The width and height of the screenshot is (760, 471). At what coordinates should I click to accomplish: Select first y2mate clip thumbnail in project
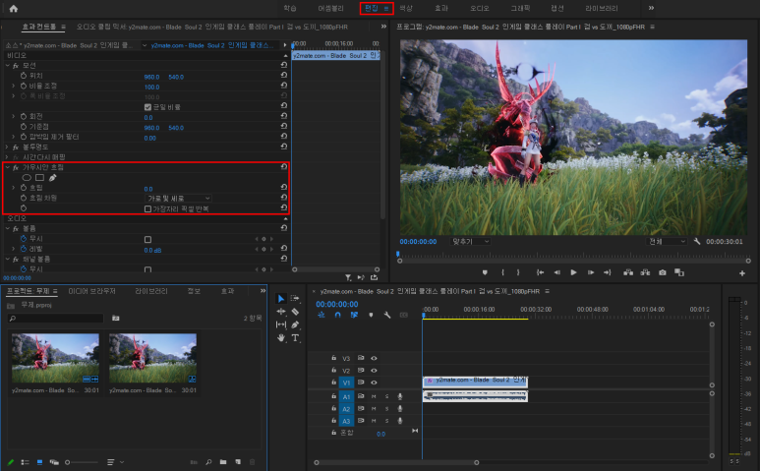pyautogui.click(x=55, y=358)
